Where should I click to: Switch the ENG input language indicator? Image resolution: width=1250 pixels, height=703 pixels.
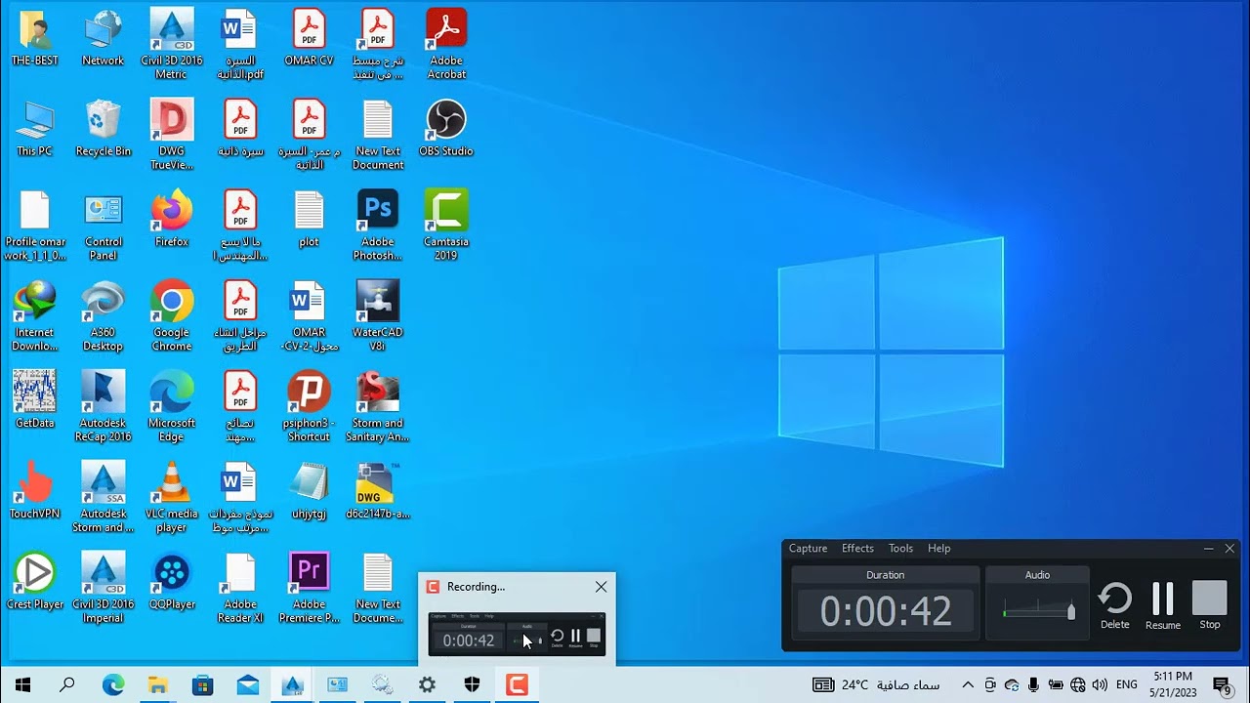(1126, 685)
